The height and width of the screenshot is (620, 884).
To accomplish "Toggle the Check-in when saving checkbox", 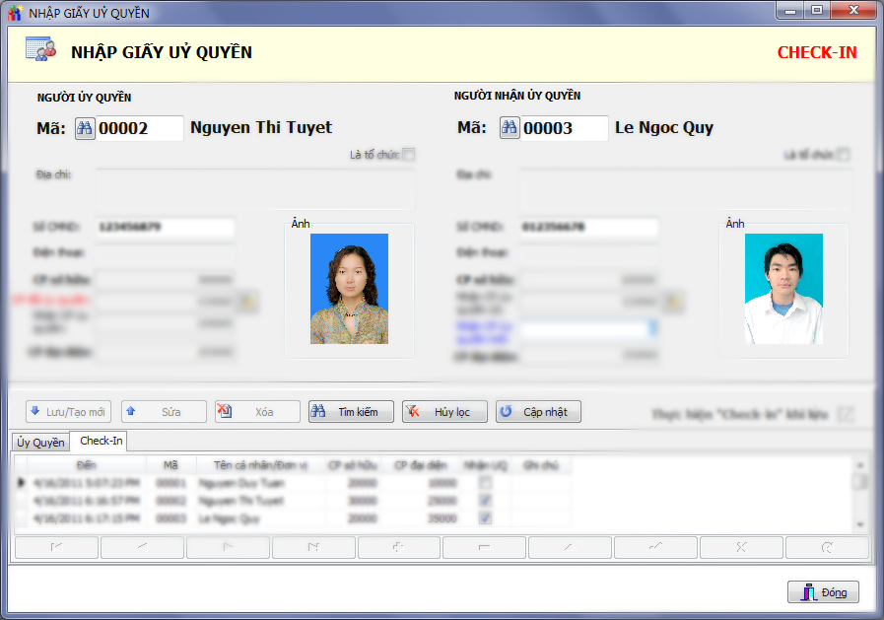I will pyautogui.click(x=845, y=414).
